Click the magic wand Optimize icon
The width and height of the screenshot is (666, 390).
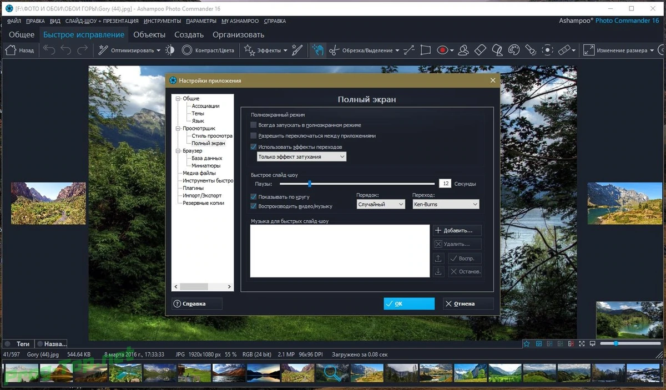point(103,50)
